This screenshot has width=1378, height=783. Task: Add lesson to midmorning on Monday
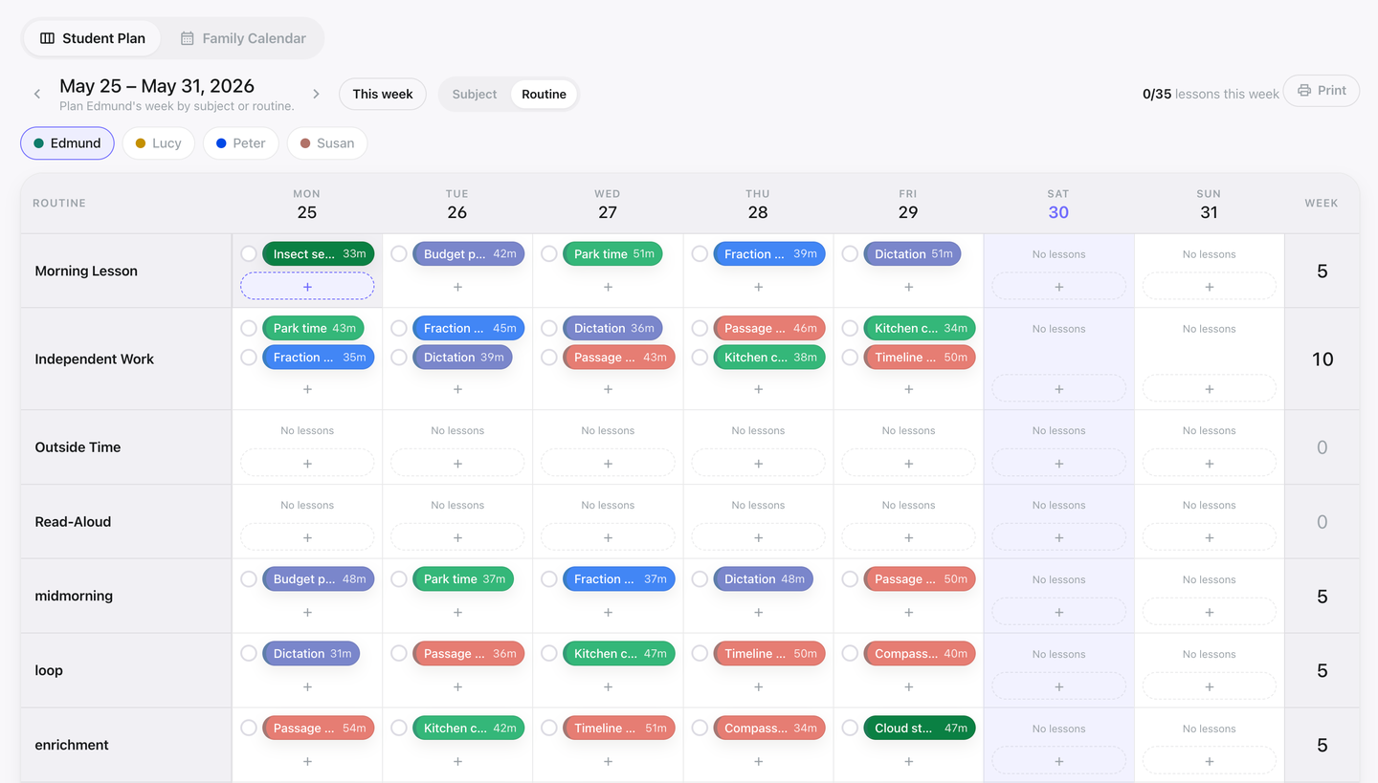tap(307, 612)
